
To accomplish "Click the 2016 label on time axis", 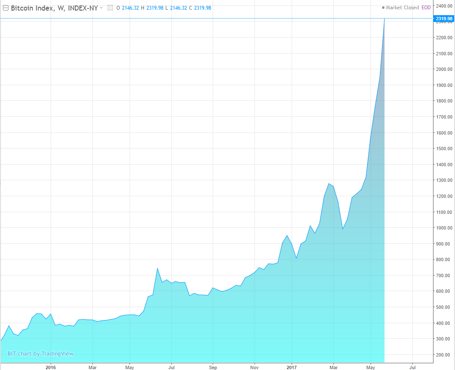I will [51, 367].
